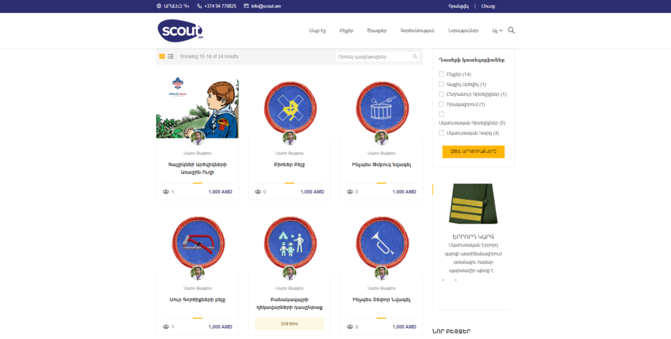671x339 pixels.
Task: Click previous arrow in sidebar carousel
Action: coord(444,281)
